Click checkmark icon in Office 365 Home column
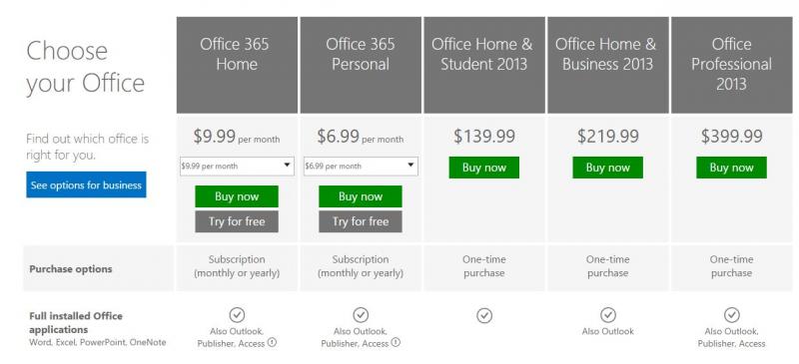The width and height of the screenshot is (799, 364). tap(237, 315)
